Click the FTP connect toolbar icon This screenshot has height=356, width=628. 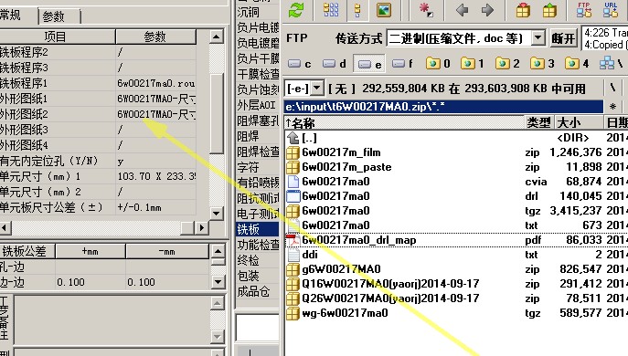pos(584,10)
